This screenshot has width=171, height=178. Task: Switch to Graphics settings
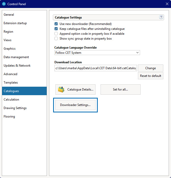point(24,49)
